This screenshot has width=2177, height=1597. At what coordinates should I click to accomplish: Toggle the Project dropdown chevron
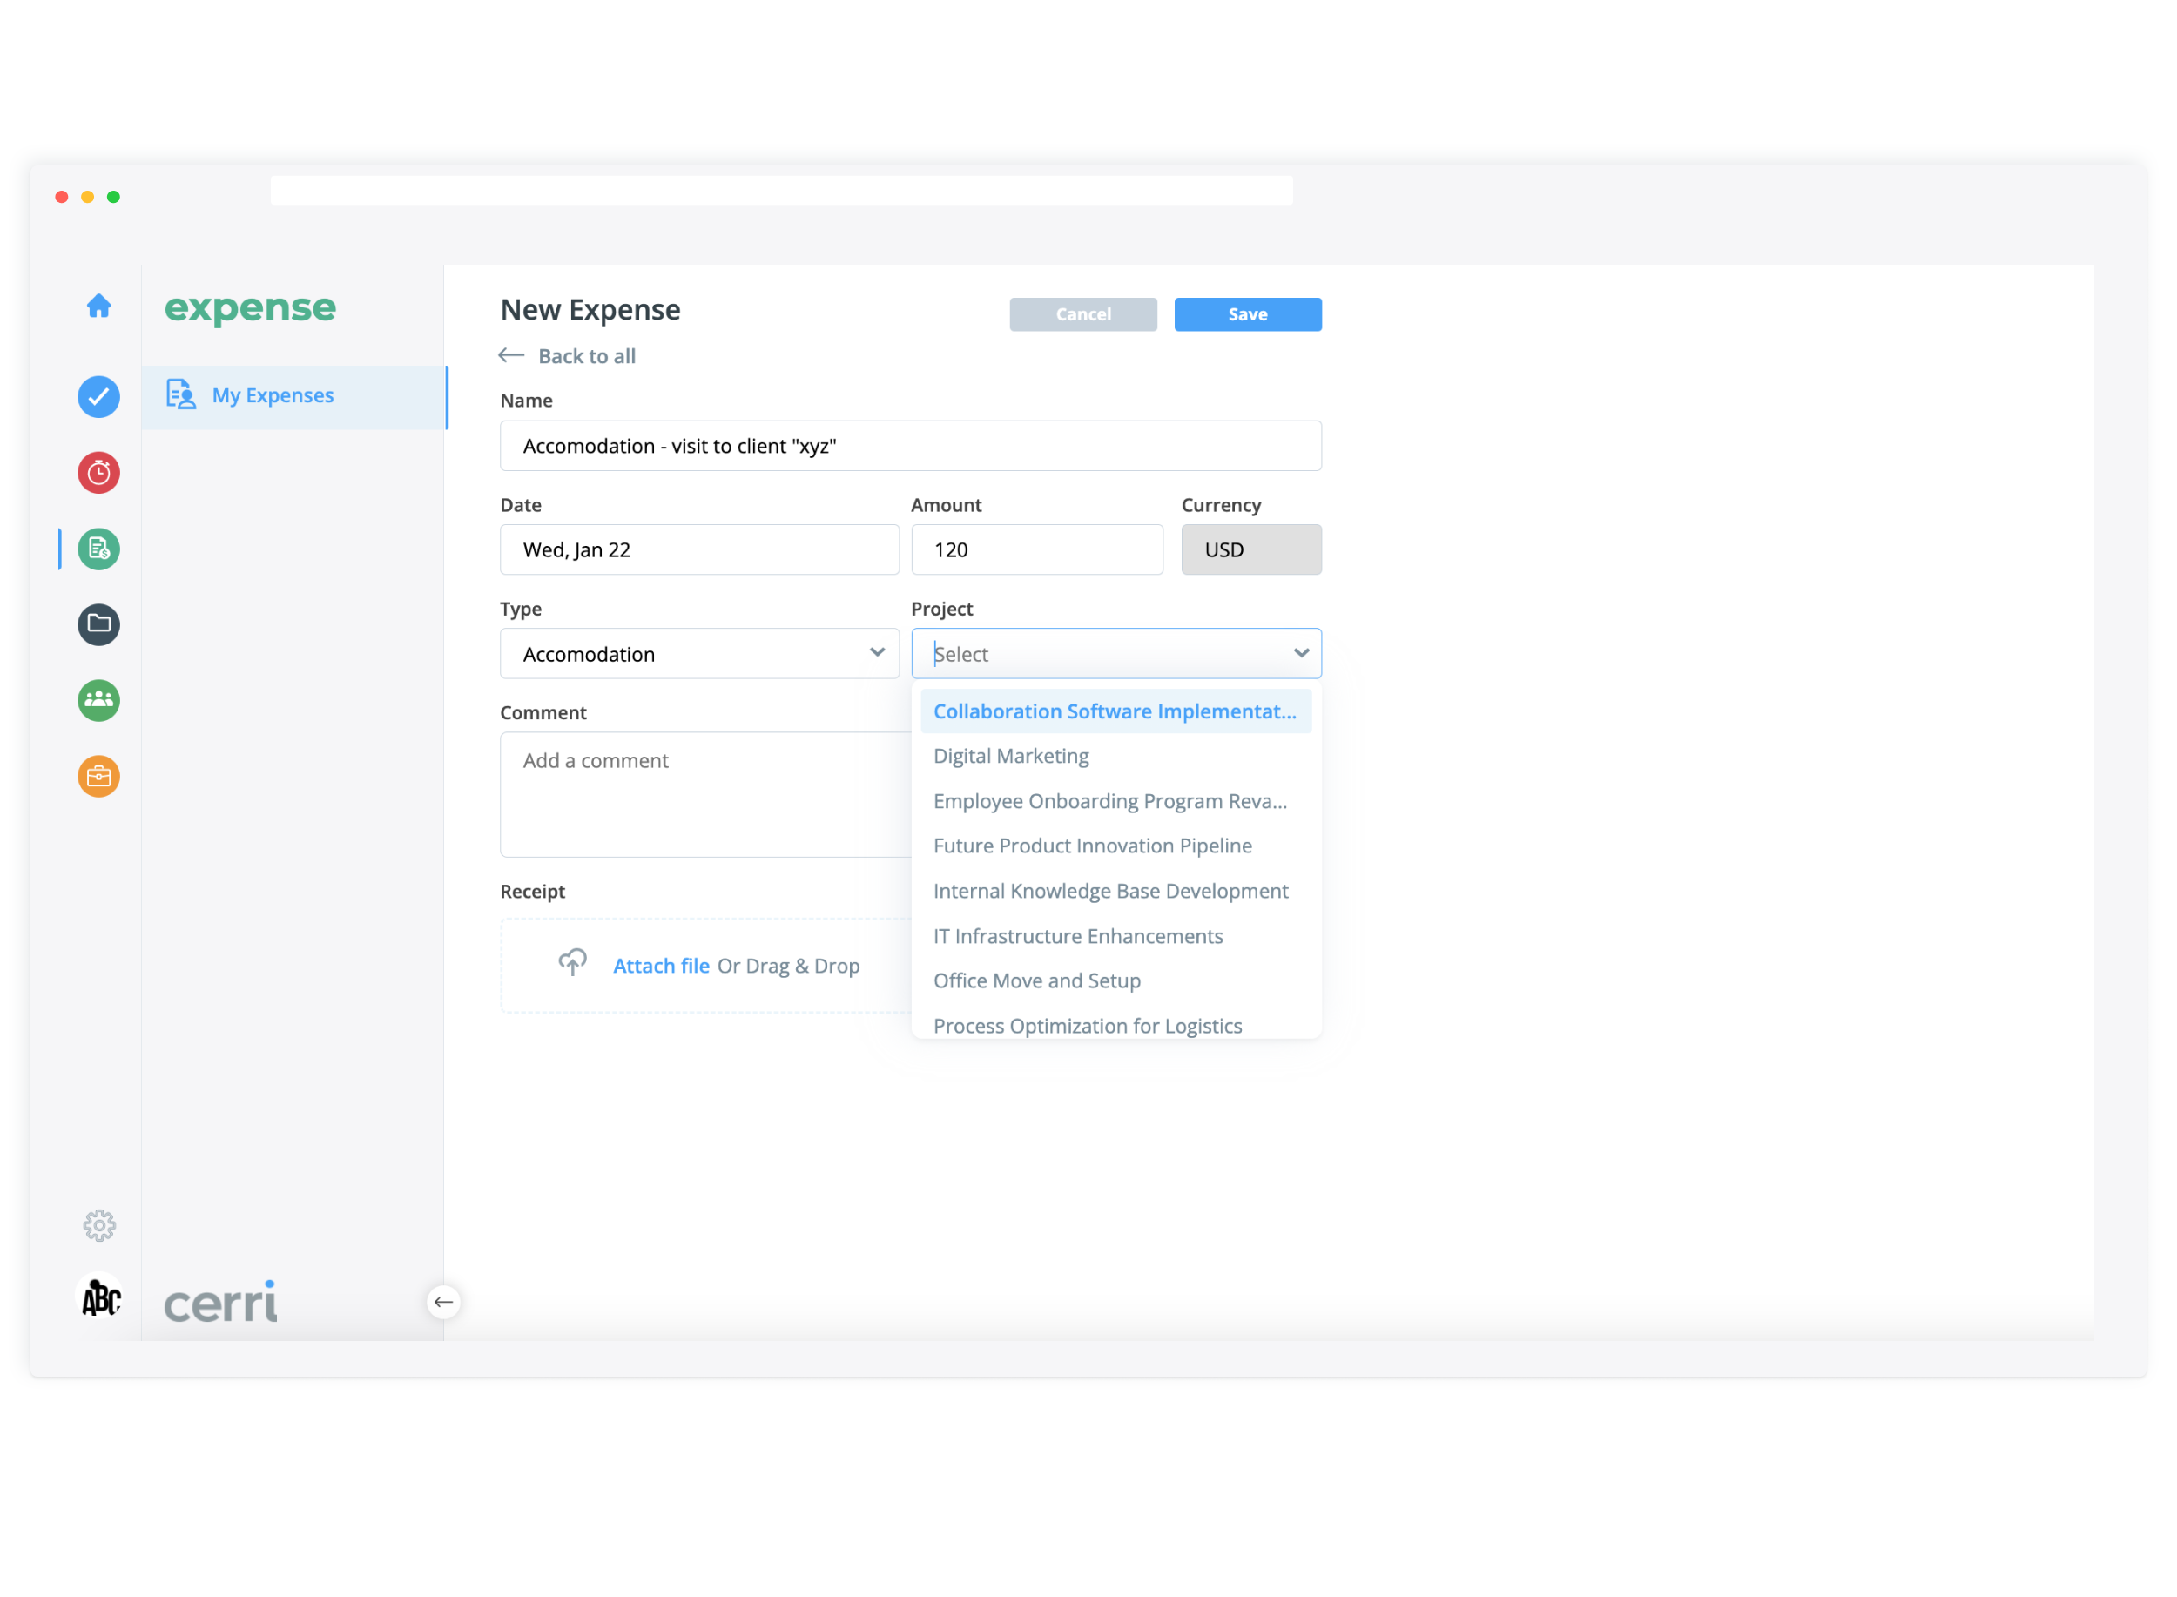[x=1301, y=653]
